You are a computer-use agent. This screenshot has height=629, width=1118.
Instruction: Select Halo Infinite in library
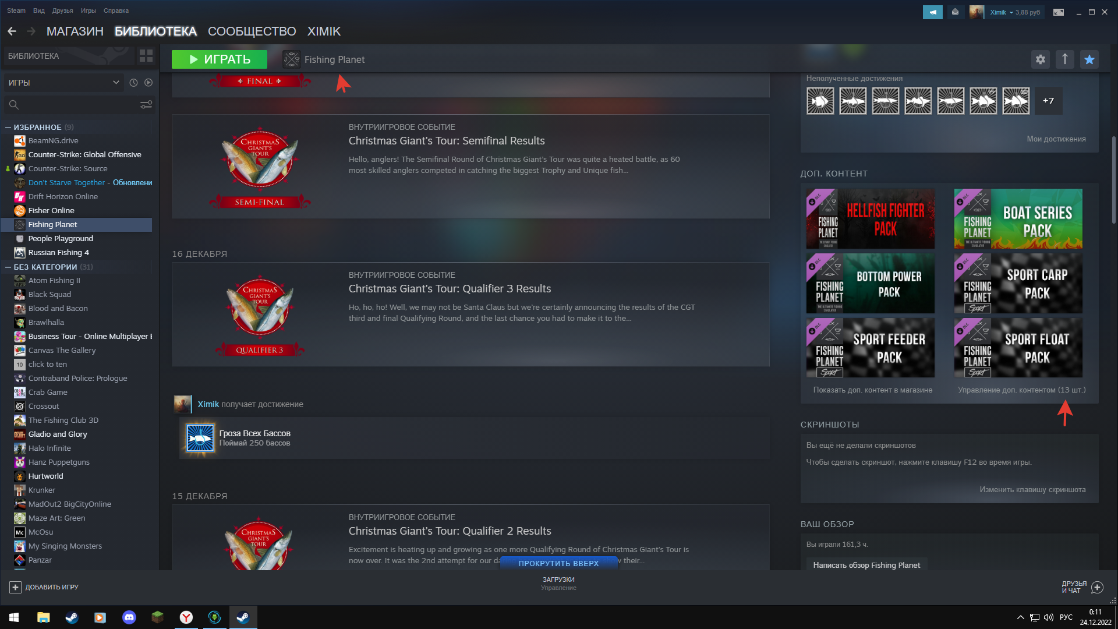[77, 448]
